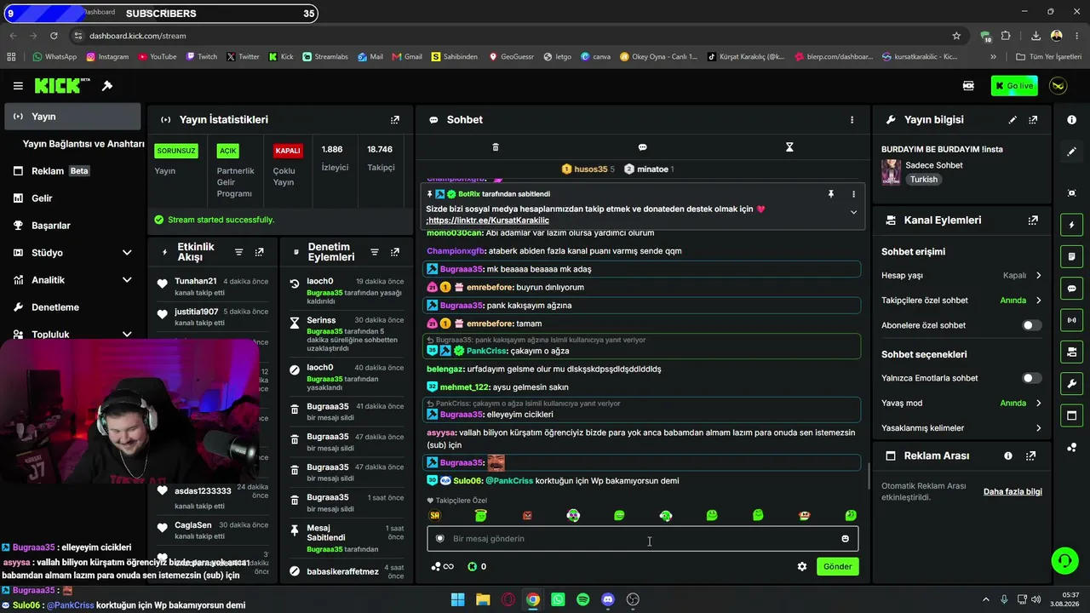Viewport: 1090px width, 613px height.
Task: Open File Explorer from the taskbar
Action: [x=483, y=599]
